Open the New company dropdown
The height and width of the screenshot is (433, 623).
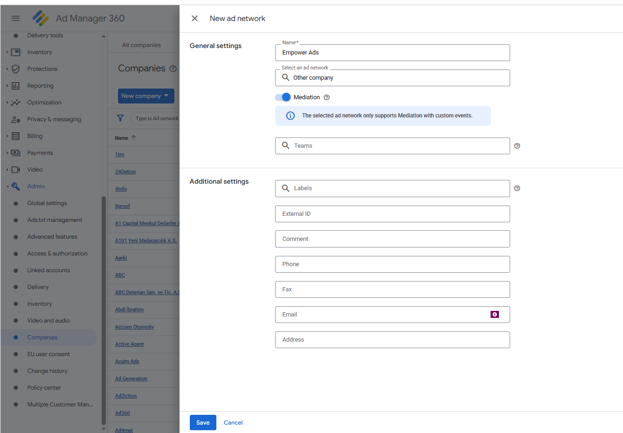coord(146,96)
